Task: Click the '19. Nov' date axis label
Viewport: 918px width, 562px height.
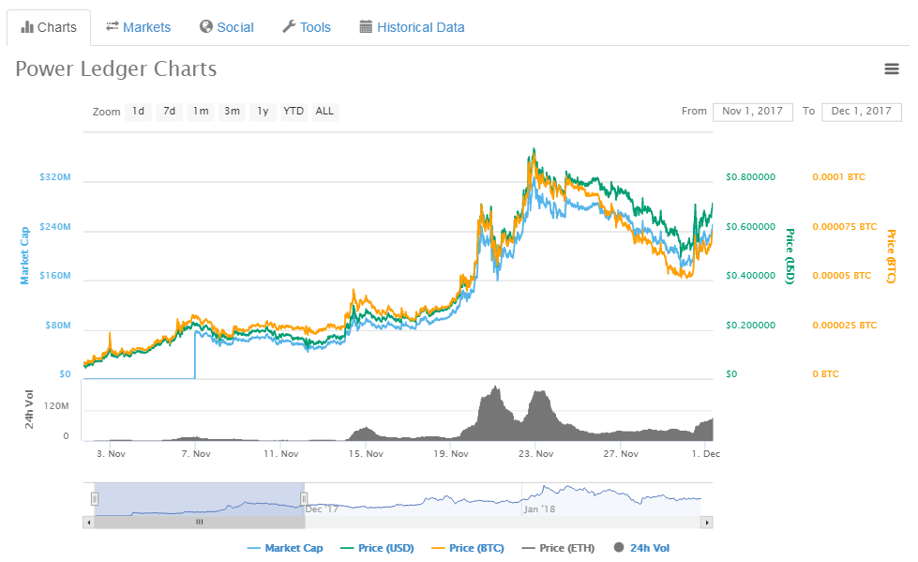Action: (451, 453)
